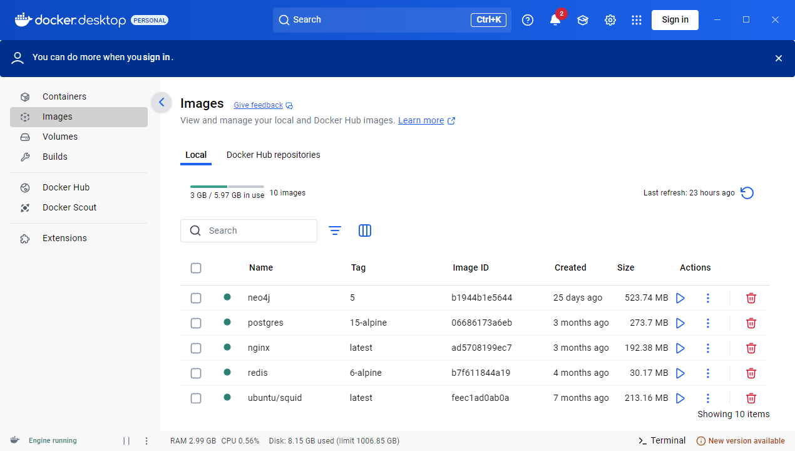Refresh the images list
This screenshot has width=795, height=451.
click(x=747, y=193)
